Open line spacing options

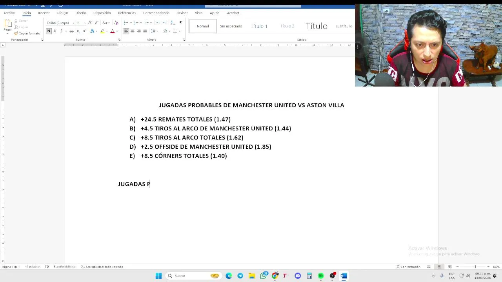(x=155, y=31)
